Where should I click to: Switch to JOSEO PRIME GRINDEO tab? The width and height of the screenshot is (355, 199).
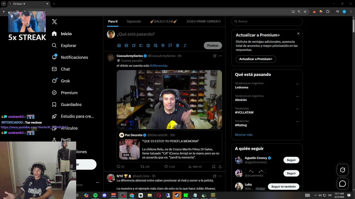pos(204,21)
